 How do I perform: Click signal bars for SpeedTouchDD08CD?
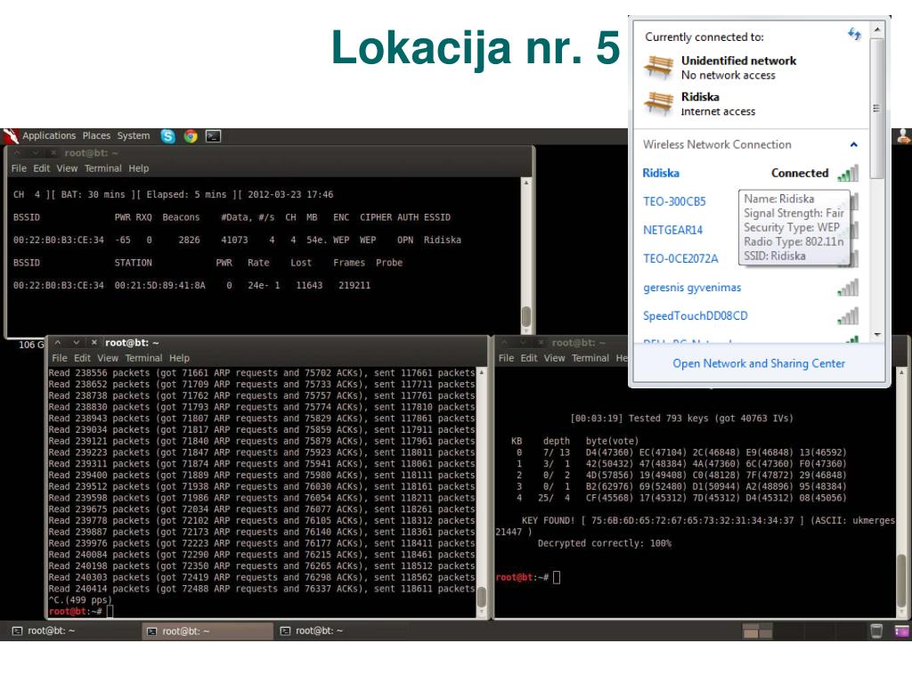pyautogui.click(x=848, y=316)
